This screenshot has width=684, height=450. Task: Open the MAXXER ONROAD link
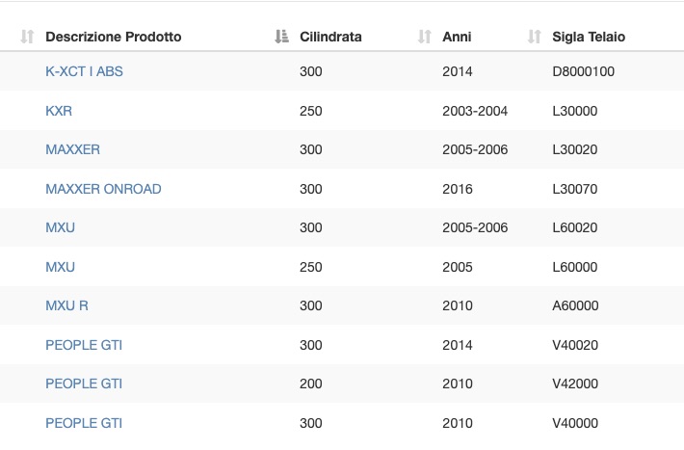coord(103,189)
